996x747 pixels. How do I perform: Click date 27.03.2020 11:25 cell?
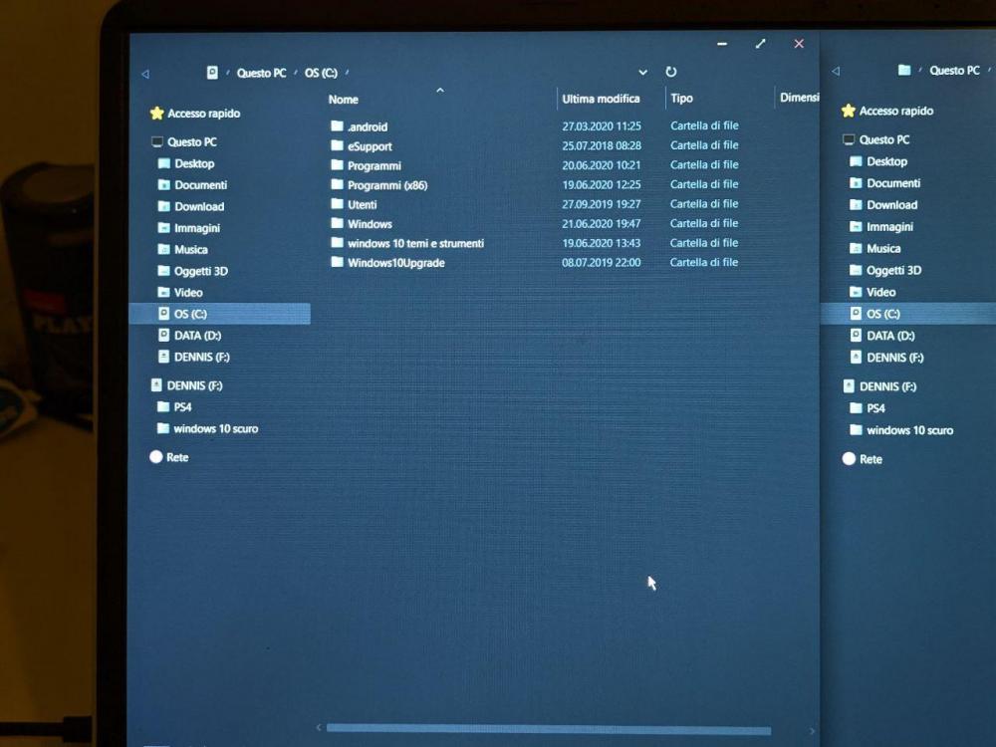pos(602,125)
